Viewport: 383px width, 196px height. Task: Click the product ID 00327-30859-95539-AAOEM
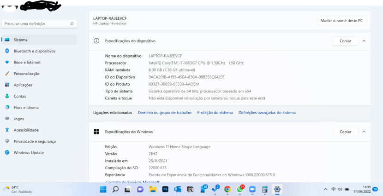pos(174,84)
